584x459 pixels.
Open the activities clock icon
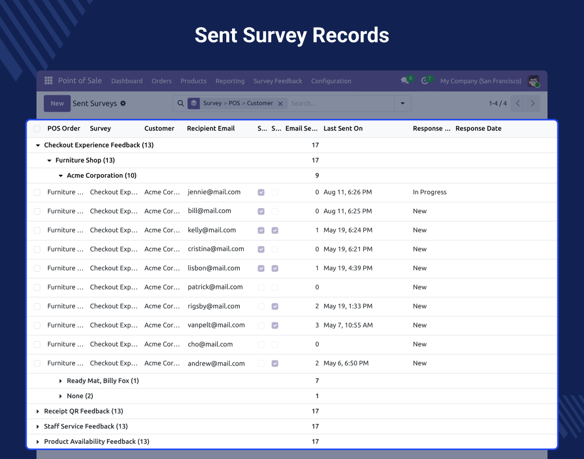[x=424, y=80]
